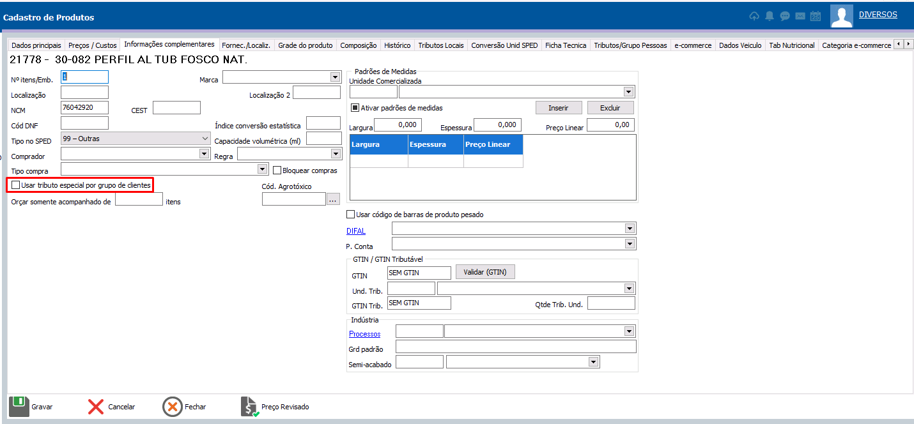Open the Comprador dropdown
The width and height of the screenshot is (914, 424).
click(205, 154)
